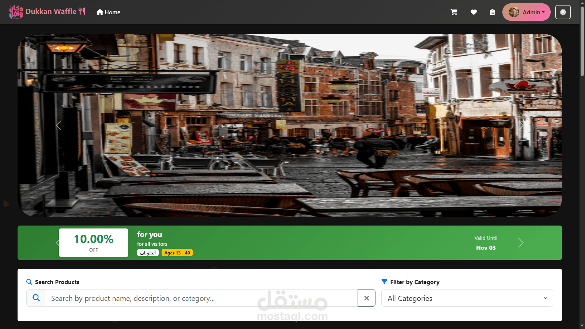This screenshot has height=329, width=585.
Task: Click Valid Until label
Action: pos(486,238)
